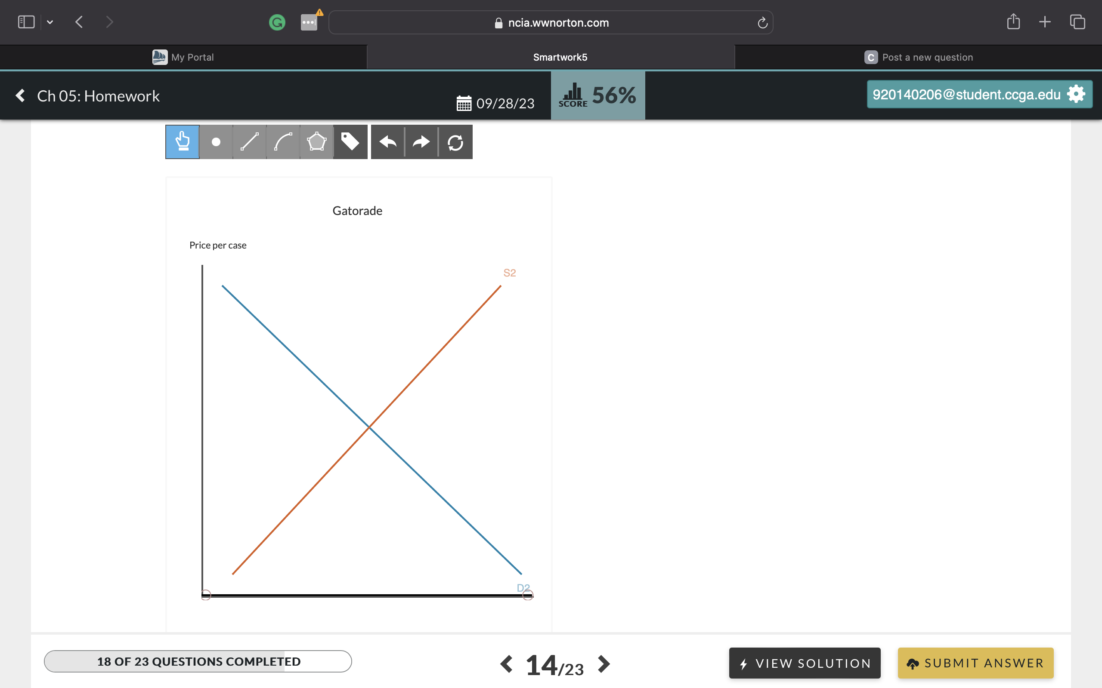The width and height of the screenshot is (1102, 688).
Task: Open My Portal tab
Action: 184,56
